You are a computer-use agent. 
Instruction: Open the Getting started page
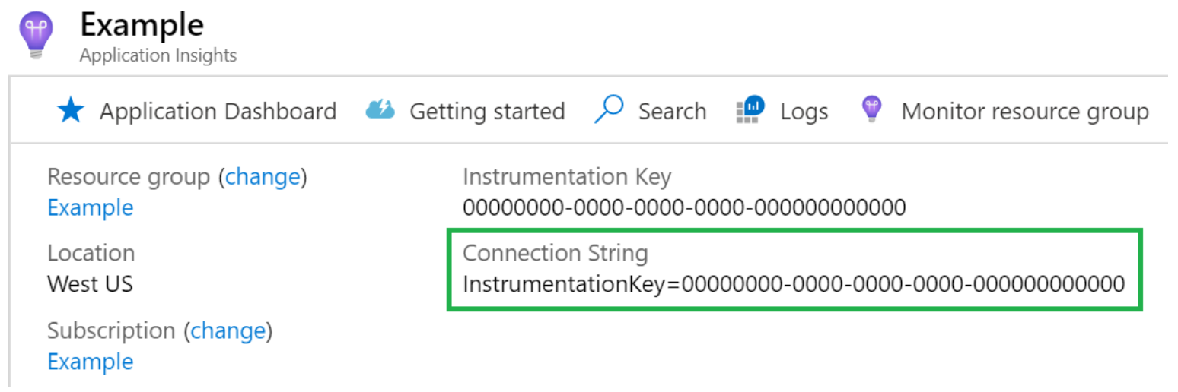click(487, 112)
